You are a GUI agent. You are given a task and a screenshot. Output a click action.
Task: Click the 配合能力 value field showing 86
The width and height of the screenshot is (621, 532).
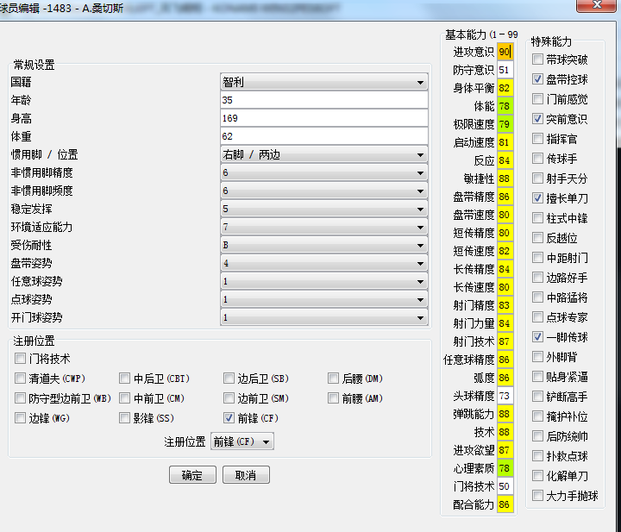[x=505, y=504]
